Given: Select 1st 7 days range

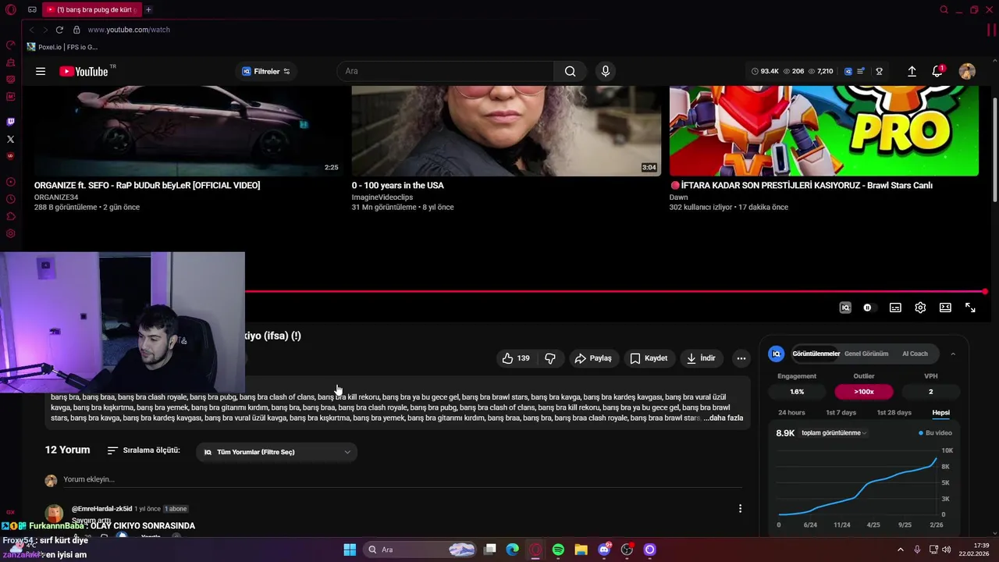Looking at the screenshot, I should click(x=841, y=412).
